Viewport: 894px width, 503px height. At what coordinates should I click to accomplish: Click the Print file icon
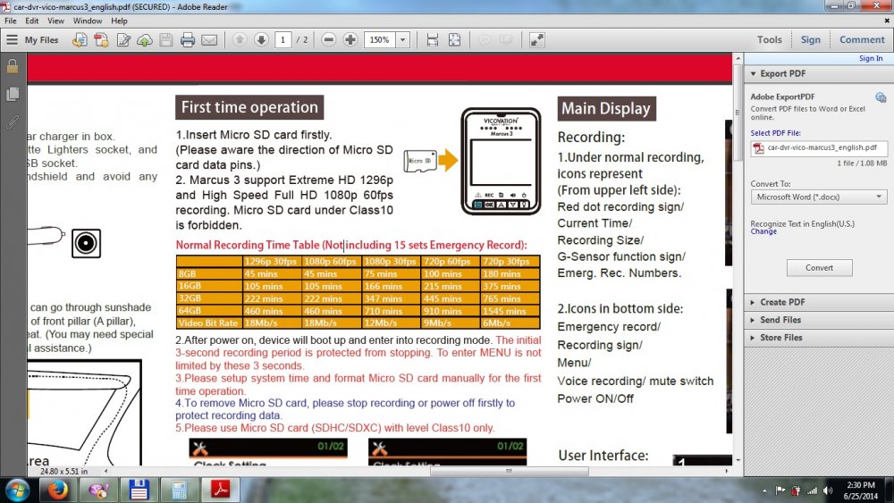click(x=188, y=40)
